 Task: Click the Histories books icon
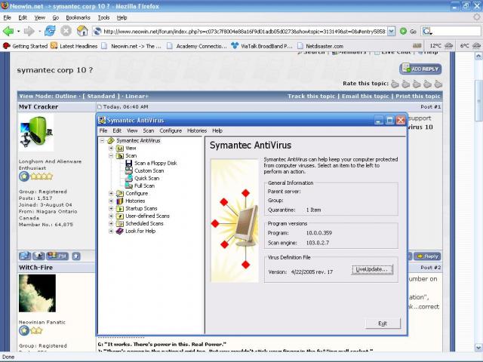[x=119, y=201]
